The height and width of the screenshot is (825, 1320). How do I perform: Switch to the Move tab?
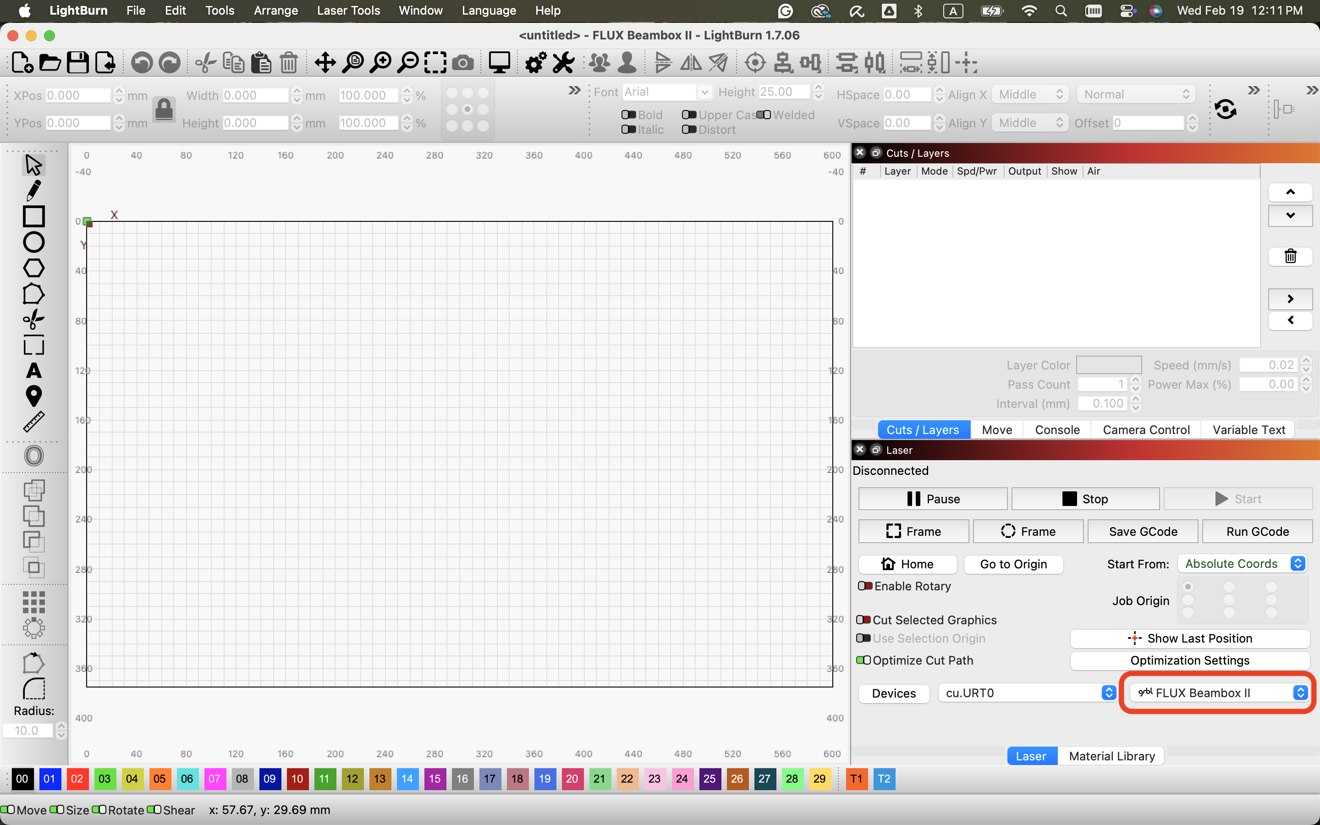click(996, 430)
